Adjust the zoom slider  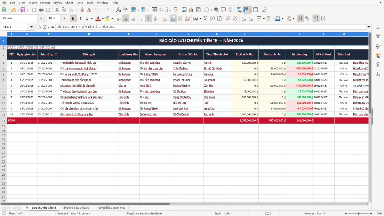pyautogui.click(x=358, y=213)
